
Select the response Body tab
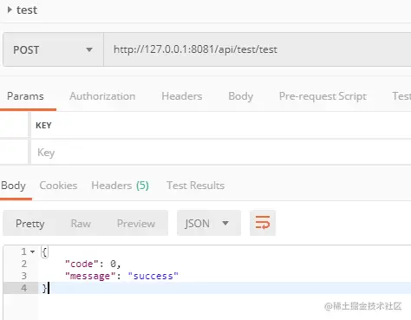tap(13, 186)
